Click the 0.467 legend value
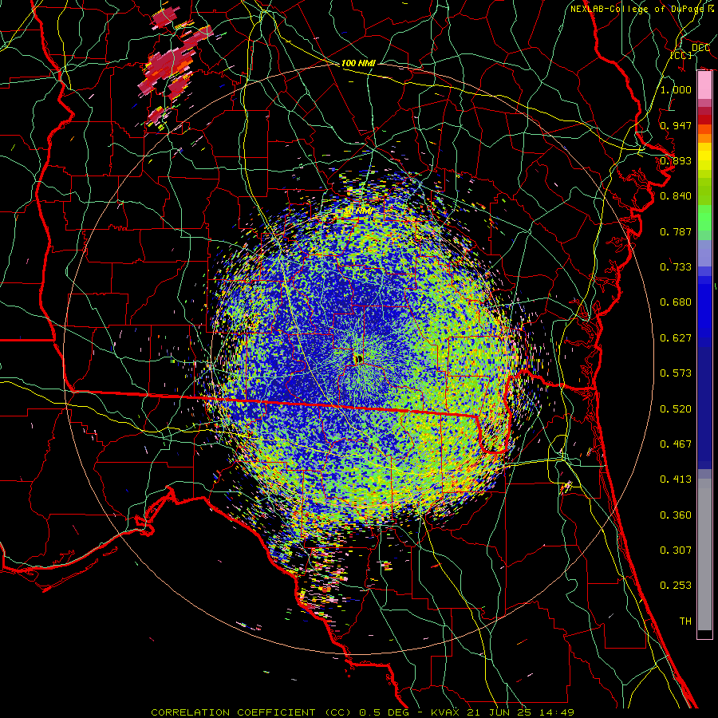Screen dimensions: 718x718 coord(676,444)
